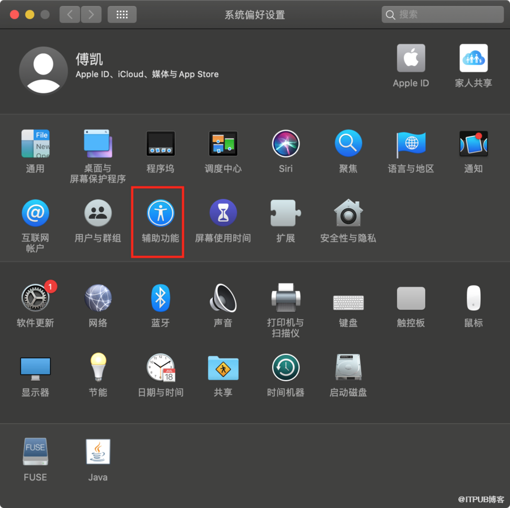Open 启动磁盘 (Startup Disk) pane
This screenshot has width=510, height=508.
point(348,367)
